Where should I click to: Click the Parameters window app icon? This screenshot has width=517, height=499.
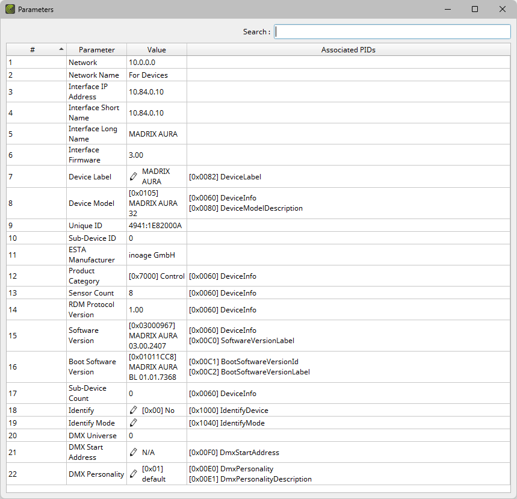(10, 9)
